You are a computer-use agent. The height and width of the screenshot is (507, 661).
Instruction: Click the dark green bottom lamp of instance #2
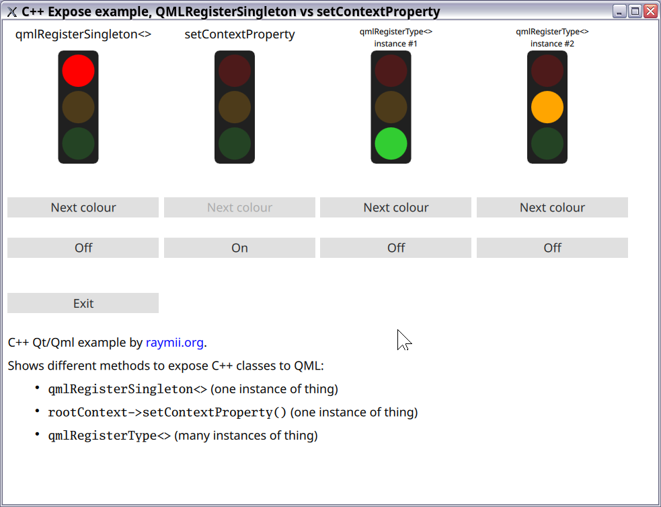click(547, 143)
